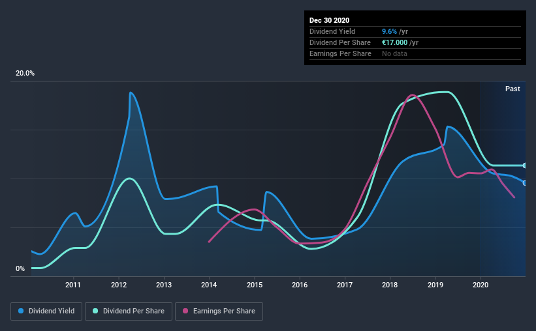Screen dimensions: 536x331
Task: Click the 2018 x-axis label
Action: coord(390,285)
